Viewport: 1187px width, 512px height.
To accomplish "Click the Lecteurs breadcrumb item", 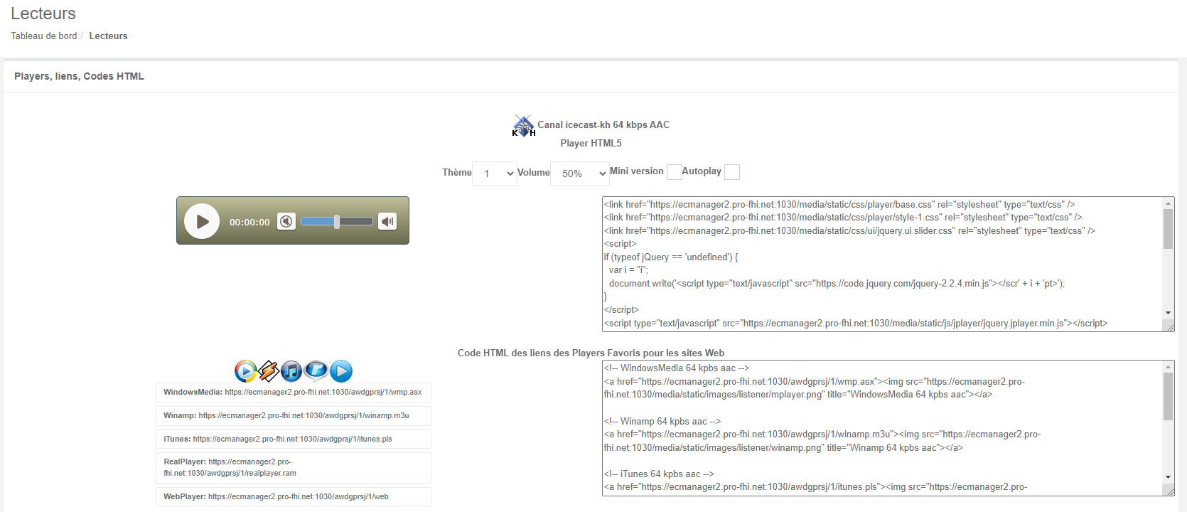I will tap(109, 36).
